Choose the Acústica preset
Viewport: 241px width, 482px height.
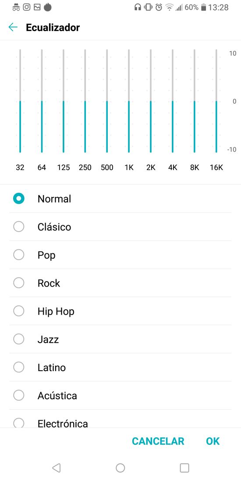[x=120, y=396]
